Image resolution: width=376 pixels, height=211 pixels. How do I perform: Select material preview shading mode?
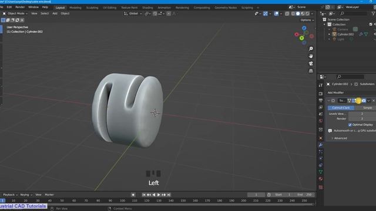(x=303, y=13)
